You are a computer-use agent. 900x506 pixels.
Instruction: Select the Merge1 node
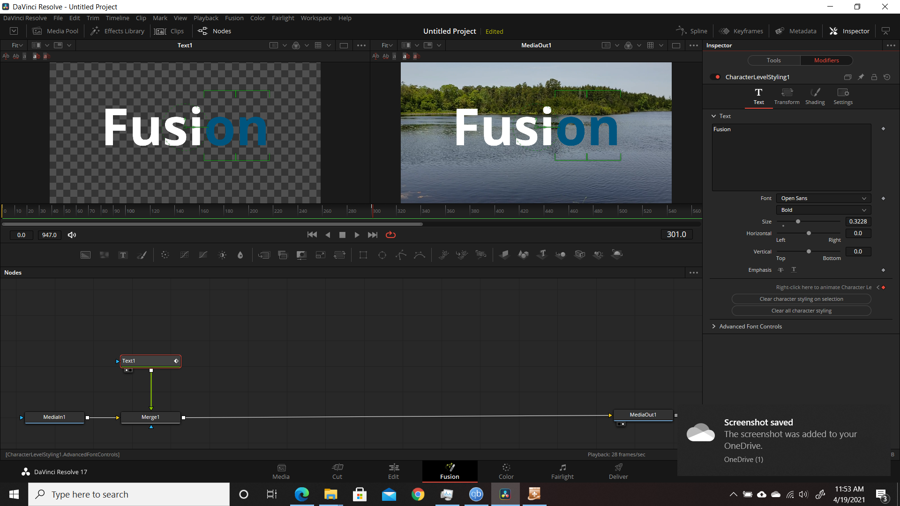click(x=150, y=417)
